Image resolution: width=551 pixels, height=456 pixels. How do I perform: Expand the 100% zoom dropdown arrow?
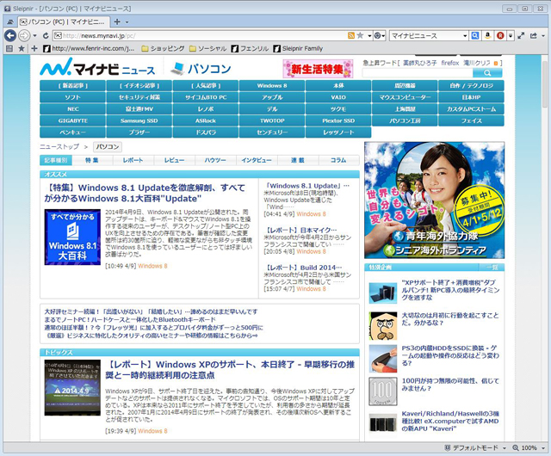(x=542, y=448)
